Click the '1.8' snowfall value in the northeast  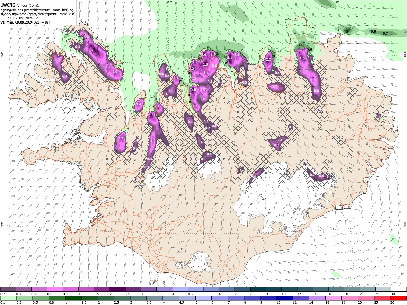pos(302,58)
